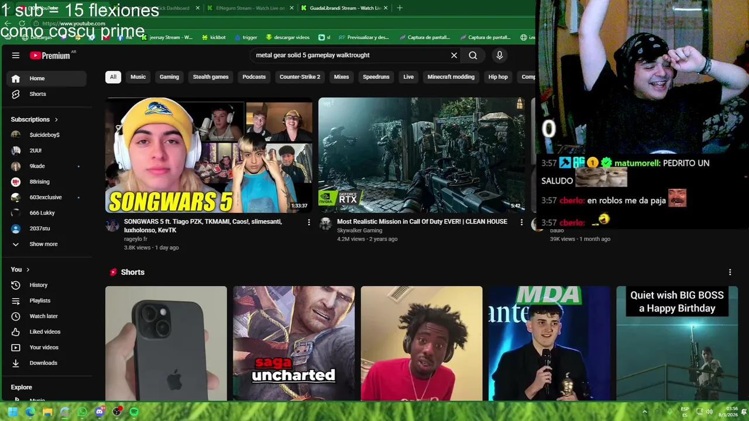749x421 pixels.
Task: Open a new browser tab
Action: tap(400, 8)
